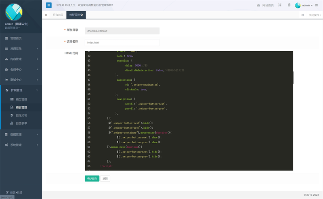This screenshot has height=199, width=323.
Task: Click code line 58 with mouseenter function
Action: pyautogui.click(x=140, y=132)
